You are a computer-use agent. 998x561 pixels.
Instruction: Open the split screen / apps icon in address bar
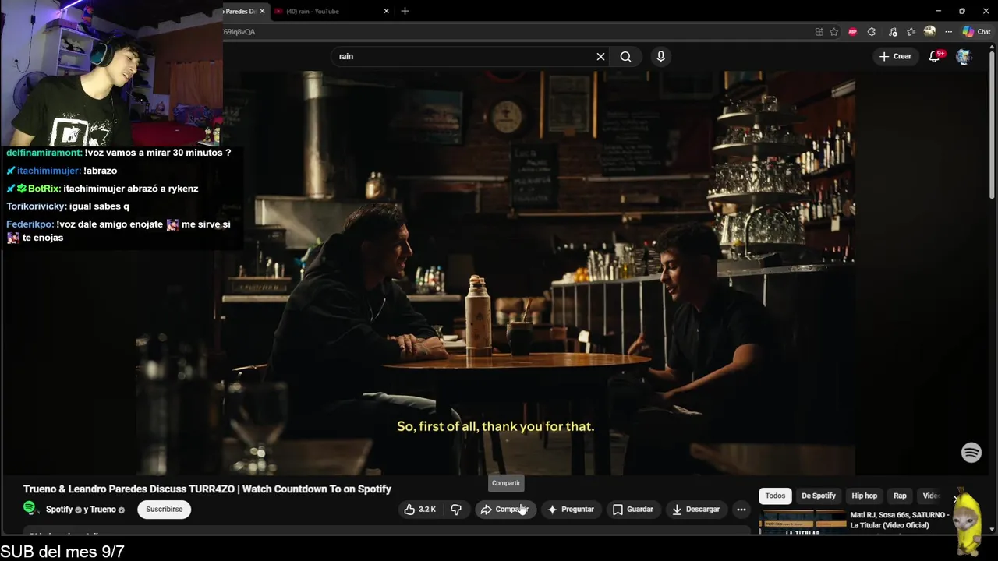click(x=819, y=32)
